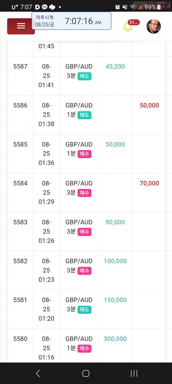Open recent apps navigation icon
This screenshot has height=384, width=172.
tap(134, 373)
